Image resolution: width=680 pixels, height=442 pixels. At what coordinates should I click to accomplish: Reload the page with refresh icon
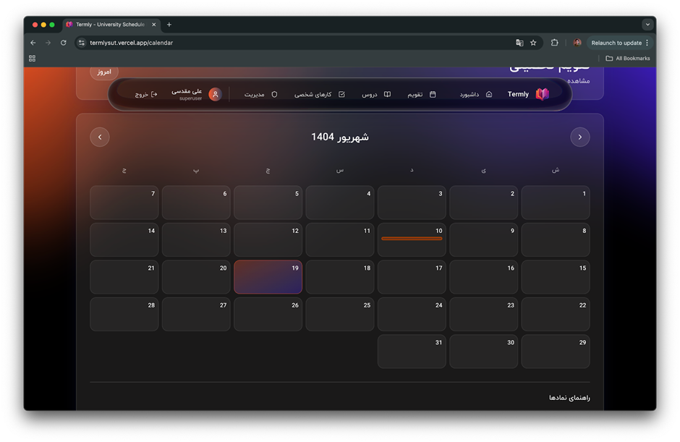click(x=64, y=43)
